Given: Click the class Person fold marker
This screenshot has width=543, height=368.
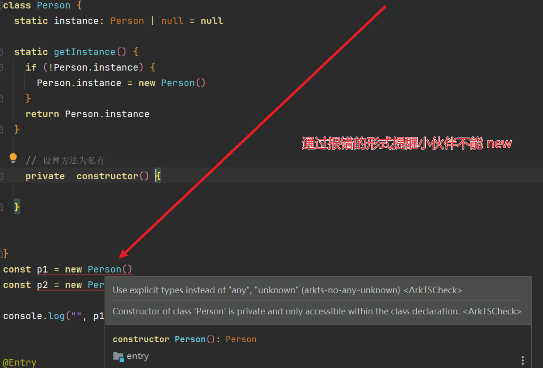Looking at the screenshot, I should pyautogui.click(x=1, y=6).
